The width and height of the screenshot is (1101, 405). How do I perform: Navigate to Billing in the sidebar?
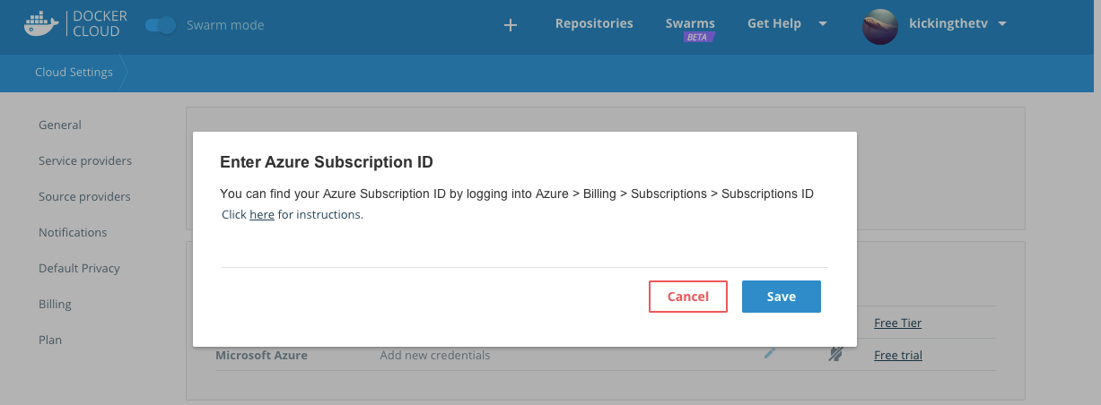(55, 304)
